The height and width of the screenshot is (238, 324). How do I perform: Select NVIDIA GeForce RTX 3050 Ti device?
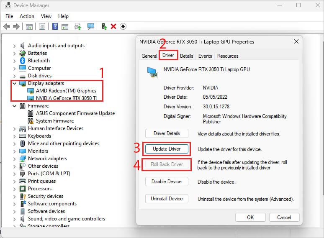(66, 98)
